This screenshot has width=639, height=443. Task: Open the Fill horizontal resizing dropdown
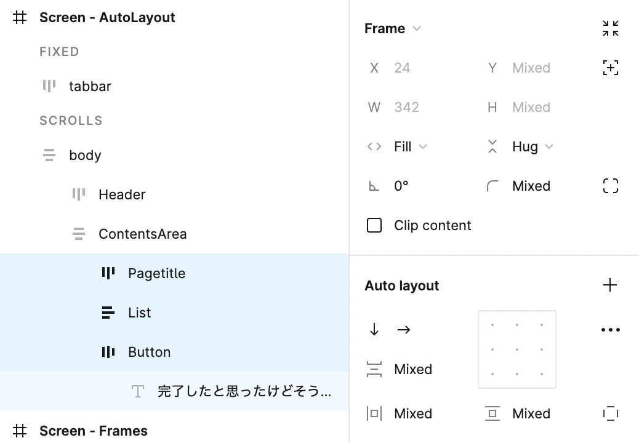[410, 146]
